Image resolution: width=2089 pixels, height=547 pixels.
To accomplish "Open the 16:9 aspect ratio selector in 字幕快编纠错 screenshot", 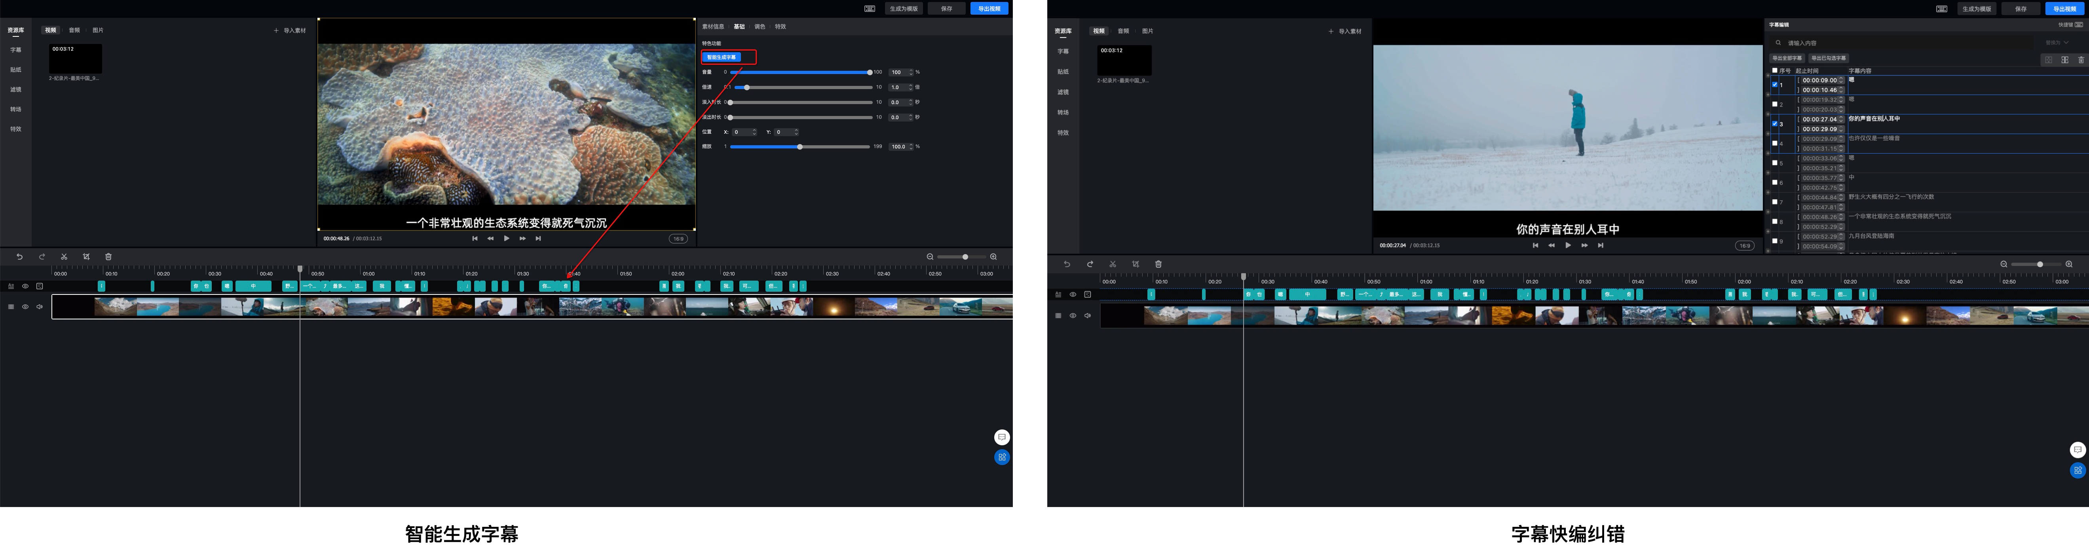I will pos(1744,246).
